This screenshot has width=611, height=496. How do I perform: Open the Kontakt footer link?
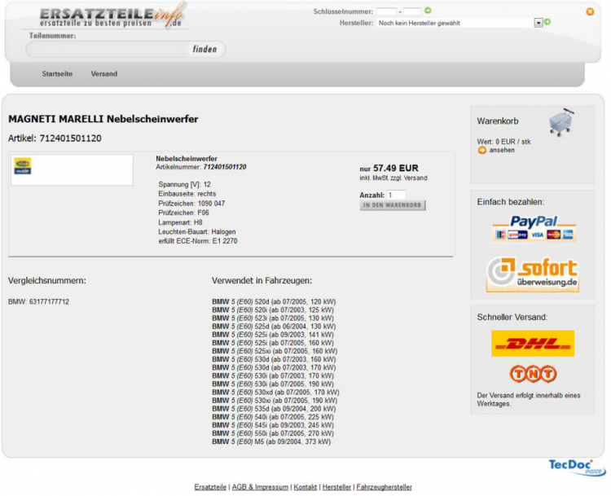[305, 487]
